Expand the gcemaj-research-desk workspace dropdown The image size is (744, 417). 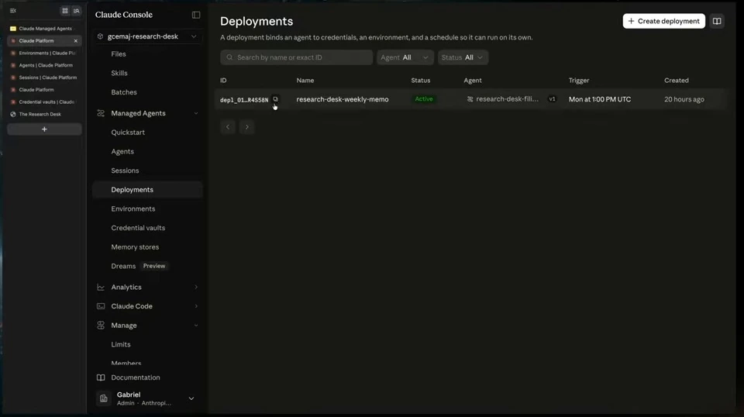(194, 36)
